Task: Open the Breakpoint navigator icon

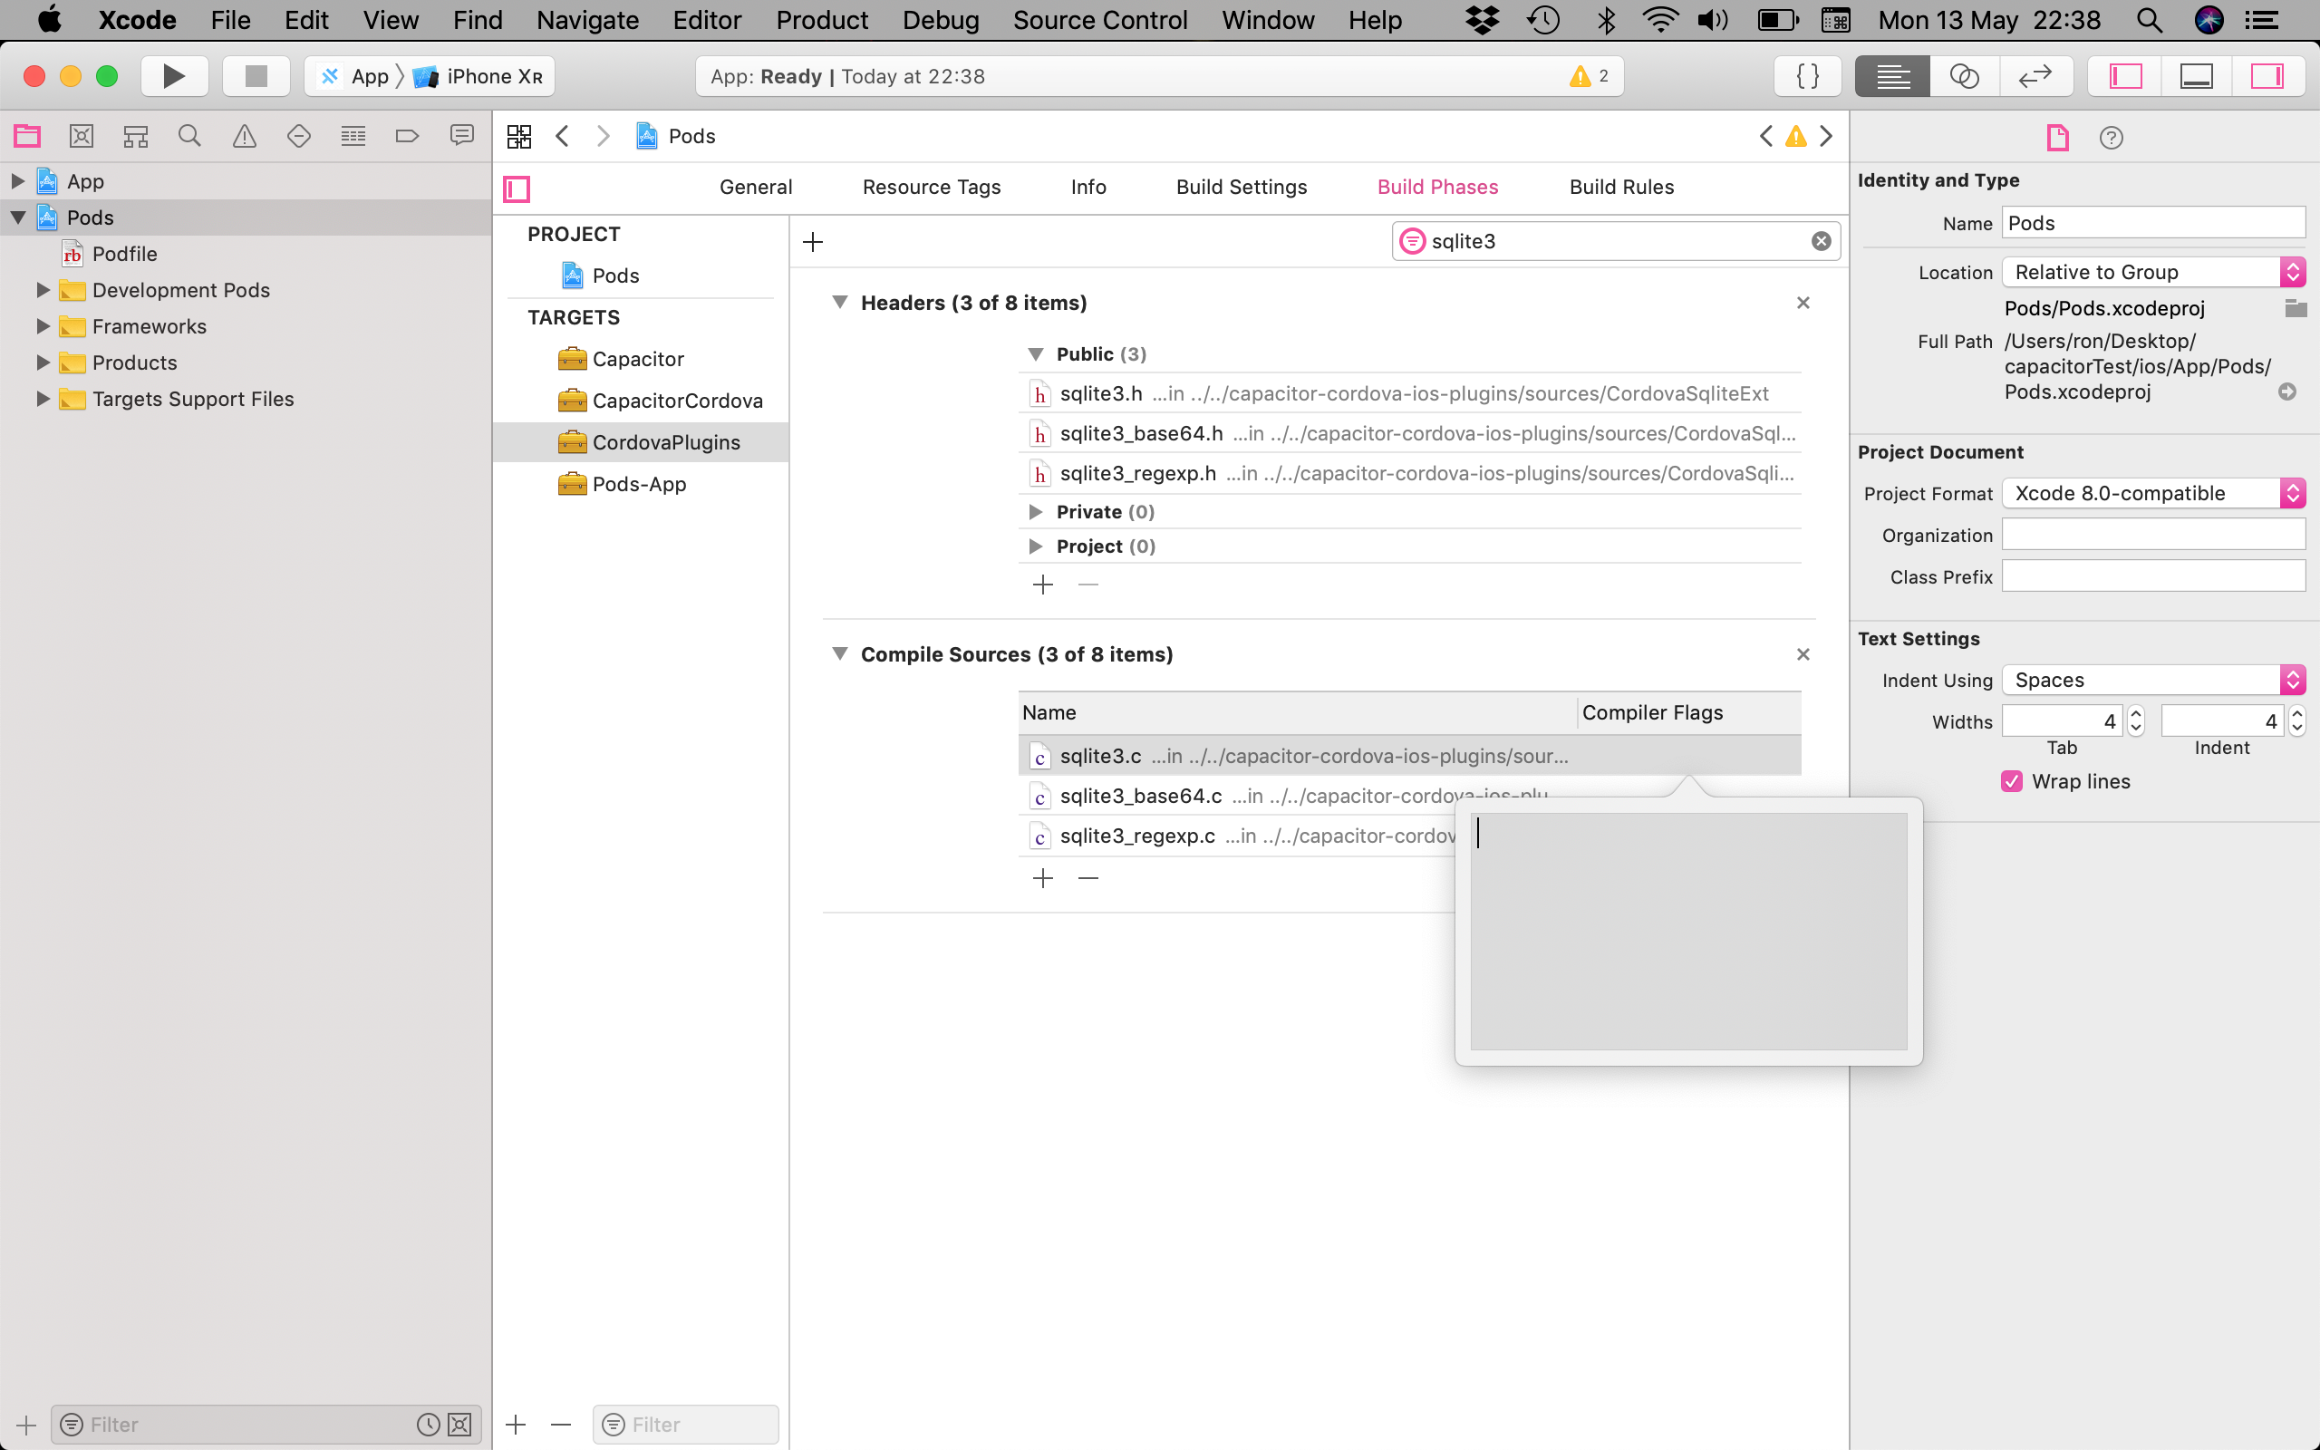Action: [x=407, y=135]
